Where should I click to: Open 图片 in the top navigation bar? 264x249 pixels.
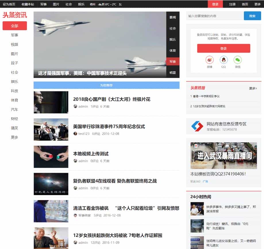pyautogui.click(x=56, y=4)
